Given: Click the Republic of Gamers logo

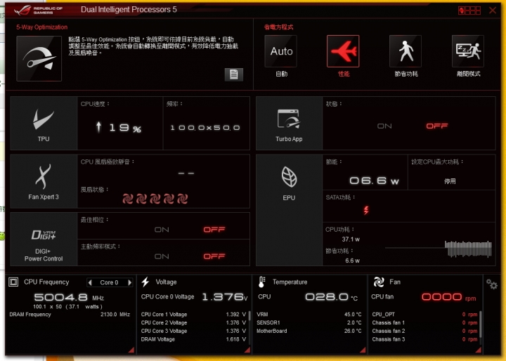Looking at the screenshot, I should click(39, 10).
